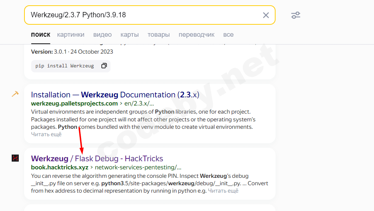Open search filter settings icon
This screenshot has width=374, height=211.
pos(296,15)
